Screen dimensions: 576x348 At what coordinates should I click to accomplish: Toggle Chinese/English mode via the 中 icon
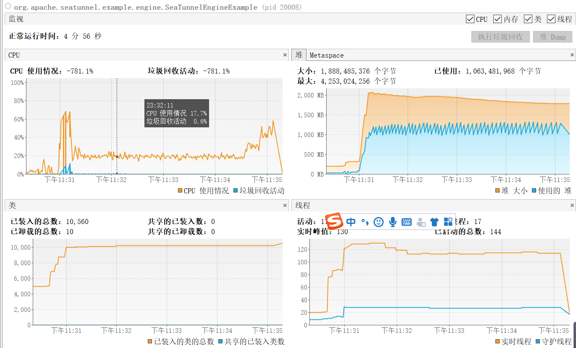351,222
